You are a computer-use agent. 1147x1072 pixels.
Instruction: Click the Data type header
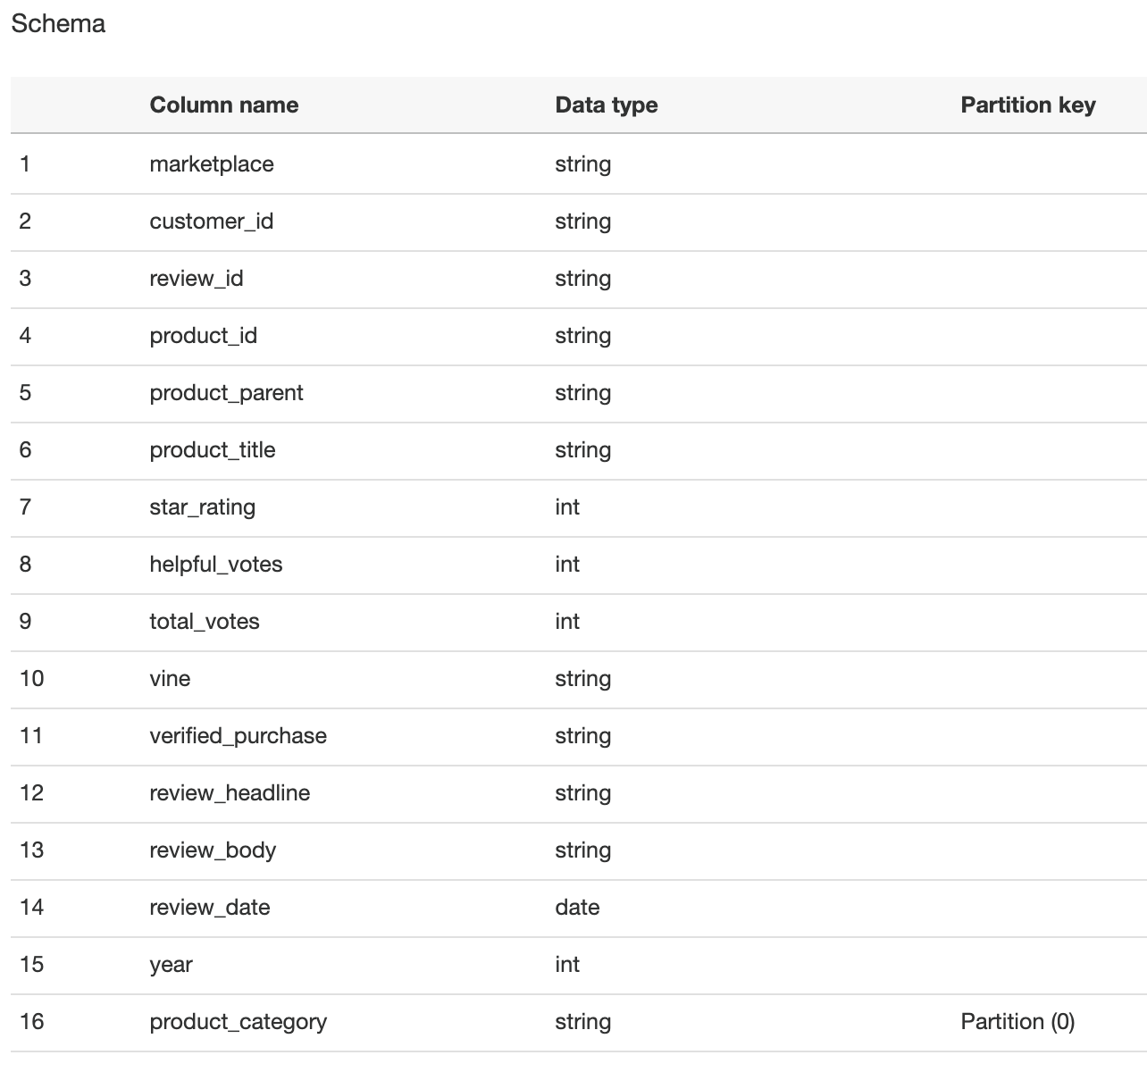[606, 105]
